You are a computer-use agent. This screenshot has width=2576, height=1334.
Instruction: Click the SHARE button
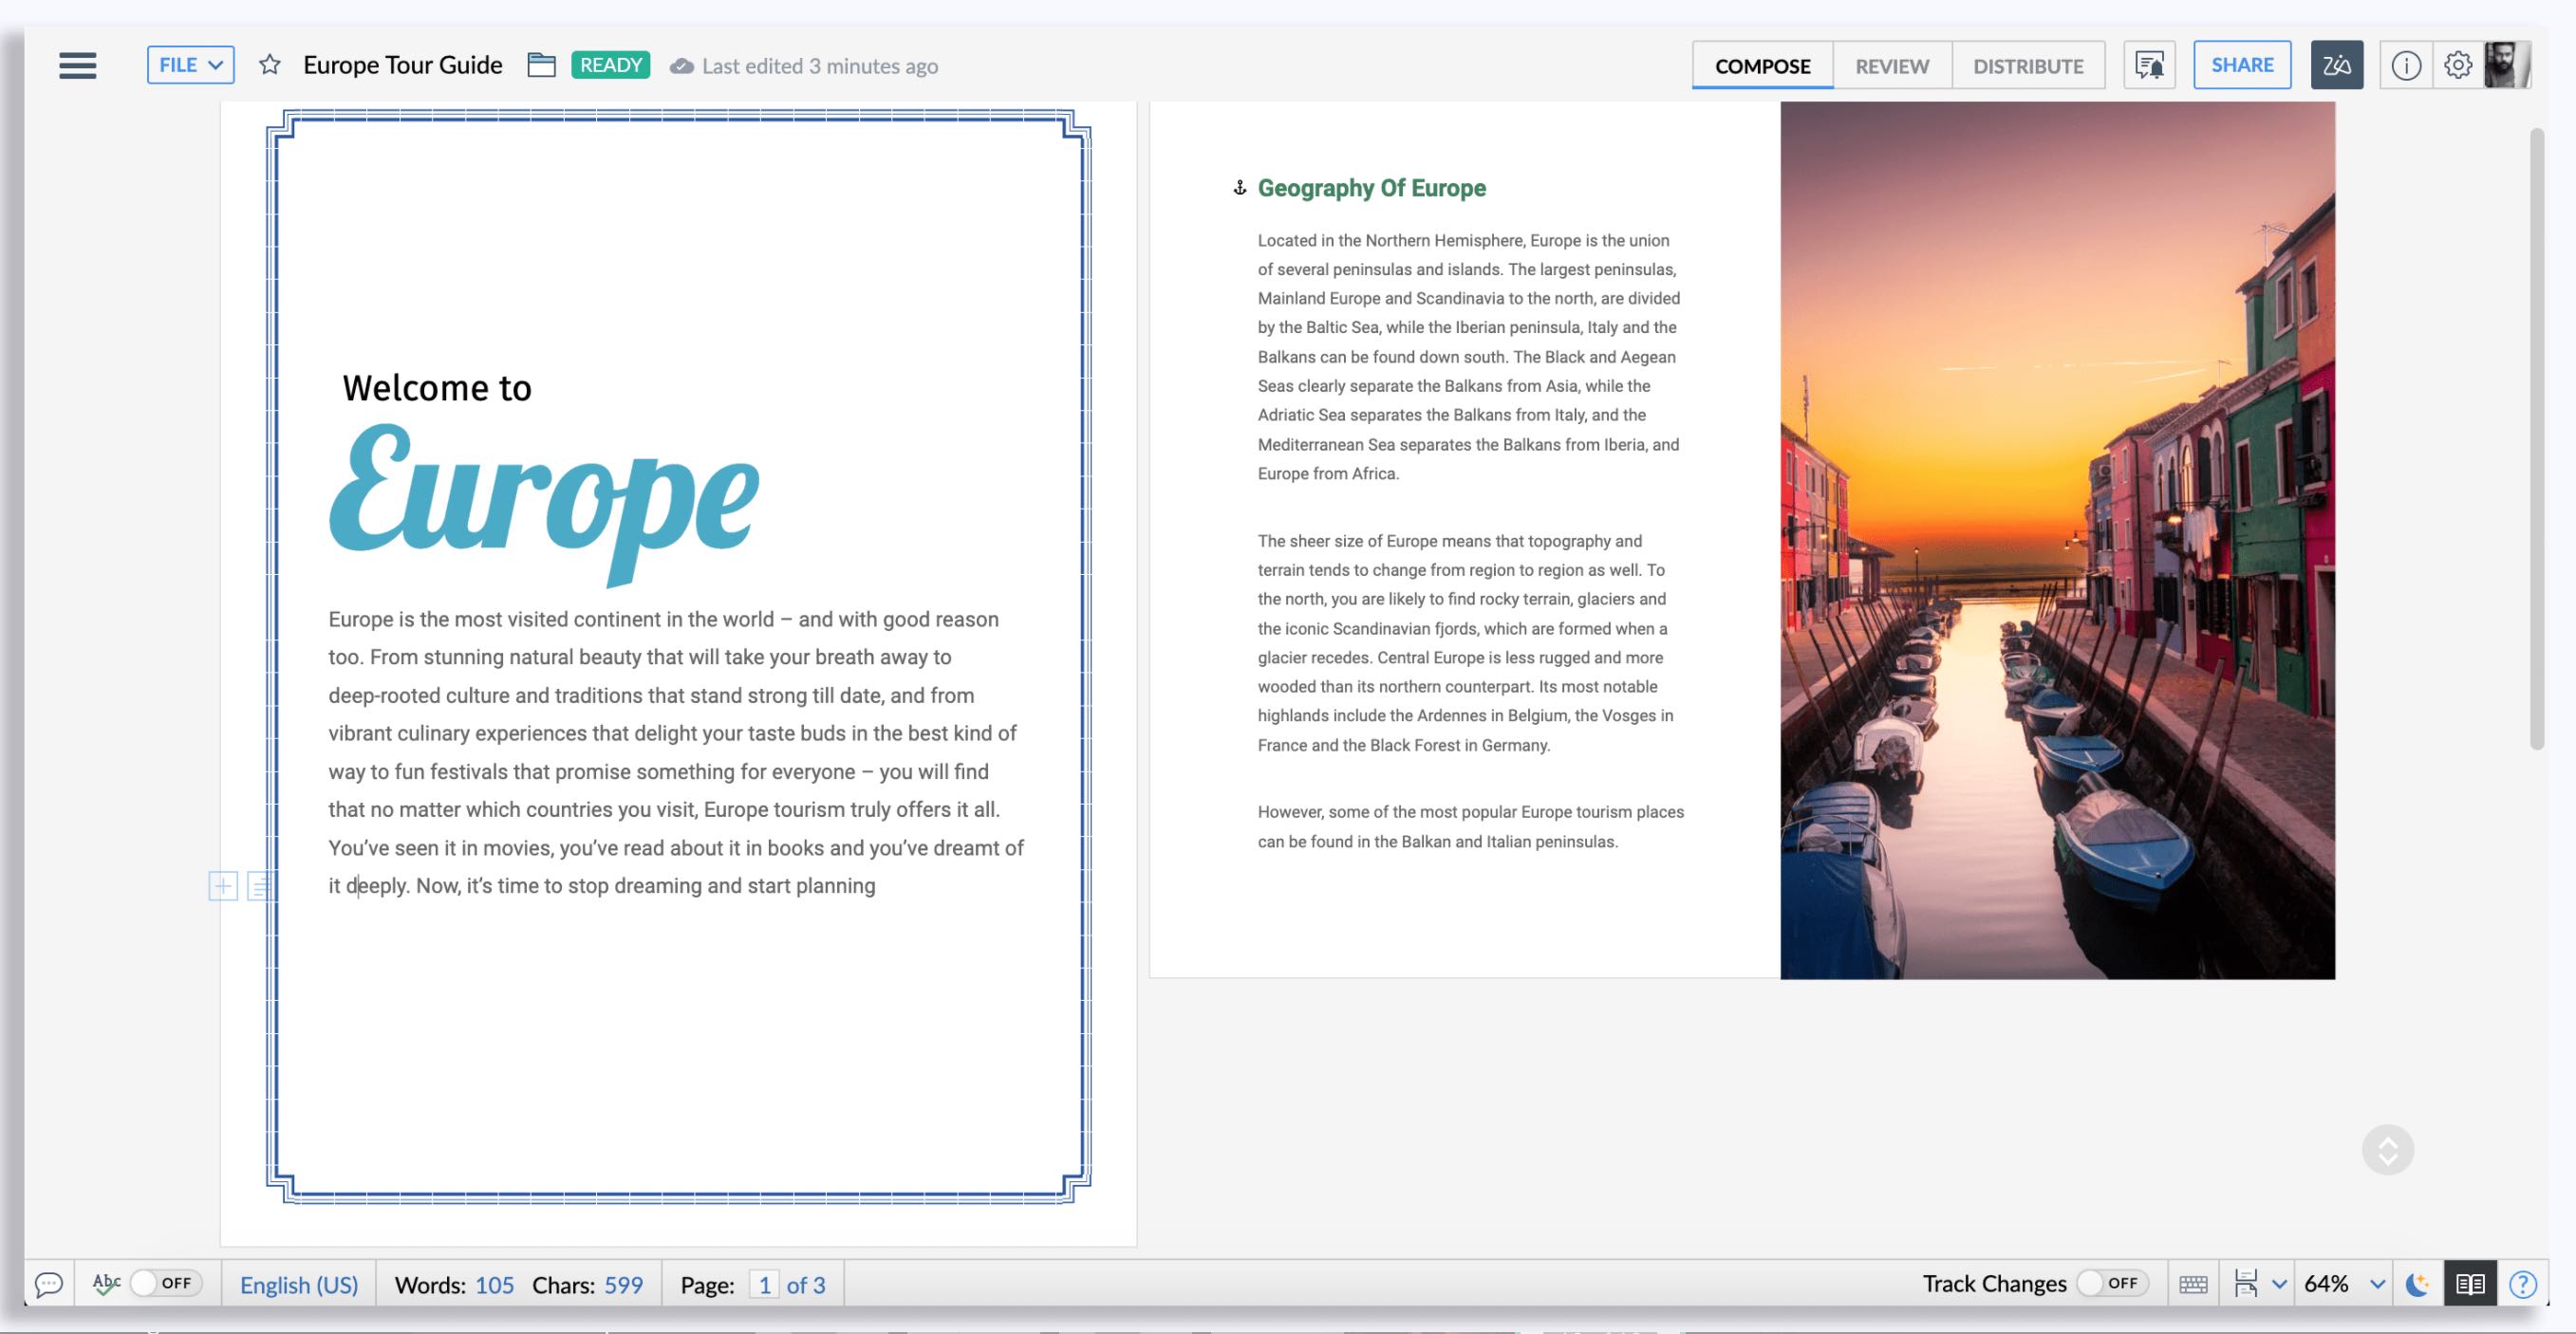click(x=2241, y=65)
